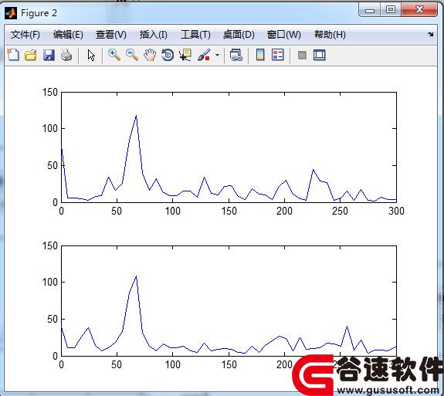Activate the Zoom Out magnifier tool
The image size is (444, 396).
click(x=132, y=55)
